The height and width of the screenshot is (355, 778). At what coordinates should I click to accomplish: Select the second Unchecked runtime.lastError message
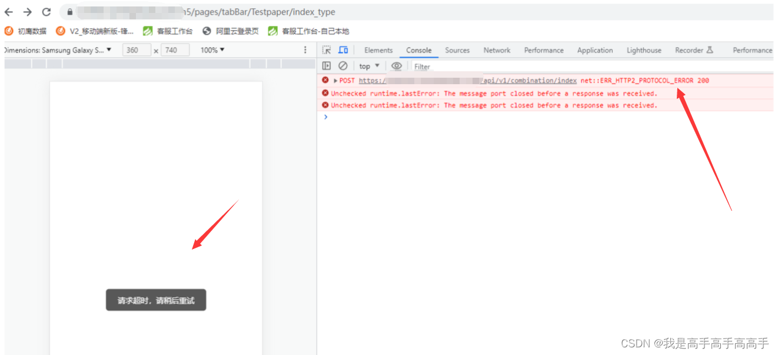(x=494, y=105)
